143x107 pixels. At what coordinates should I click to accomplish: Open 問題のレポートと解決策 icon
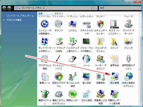tap(114, 94)
